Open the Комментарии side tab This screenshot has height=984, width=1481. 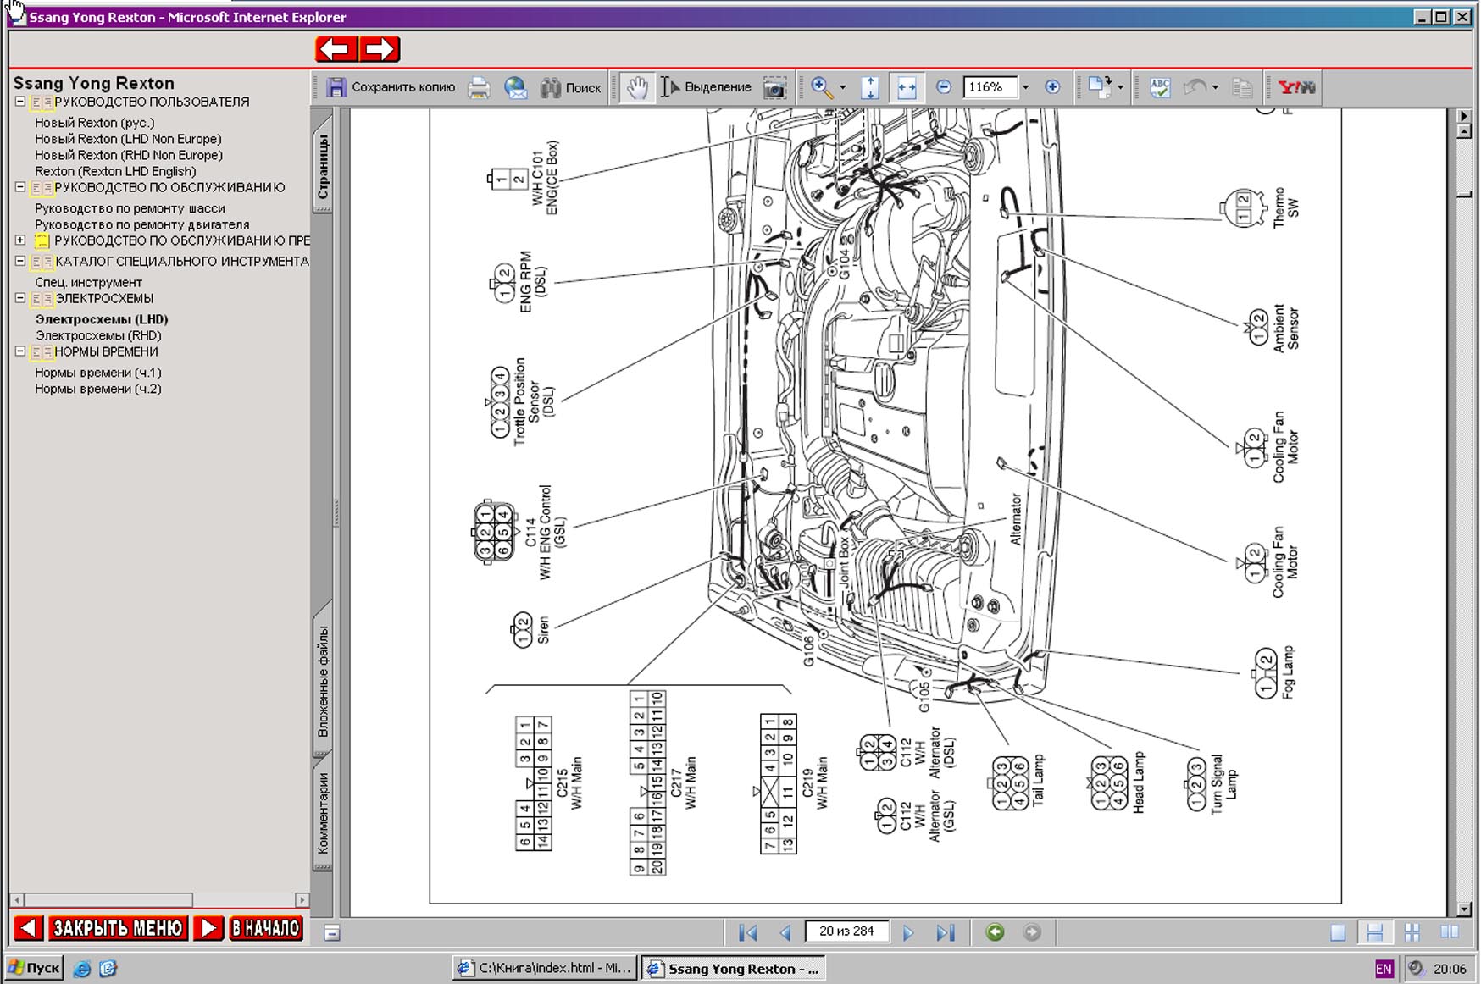tap(323, 813)
